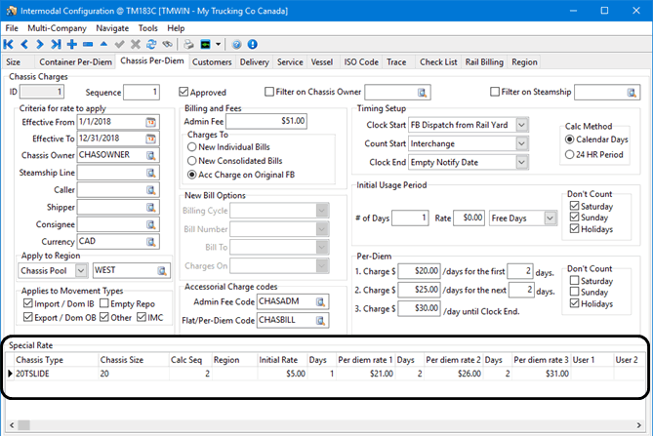Choose New Individual Bills option
This screenshot has height=436, width=653.
click(x=190, y=145)
